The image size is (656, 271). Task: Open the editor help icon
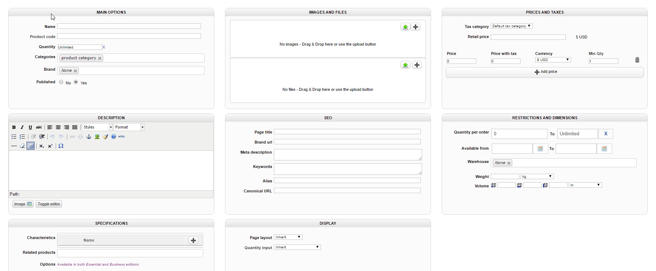click(x=114, y=136)
